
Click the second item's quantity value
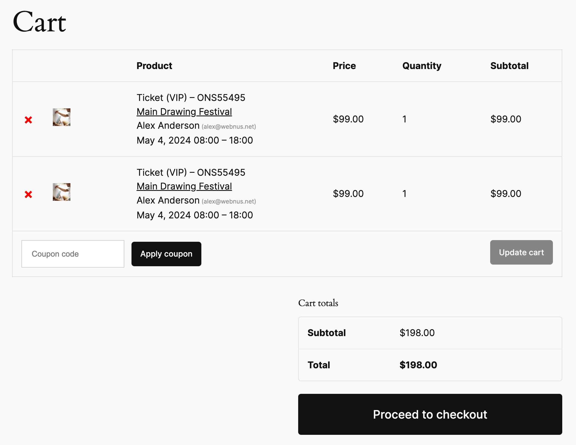pyautogui.click(x=404, y=194)
